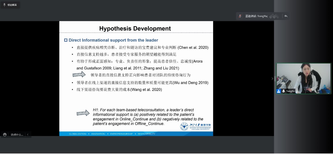
Task: Click the TongYu name label on video
Action: [290, 91]
